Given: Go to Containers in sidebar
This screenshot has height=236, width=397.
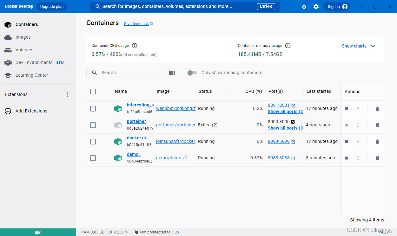Looking at the screenshot, I should tap(38, 24).
